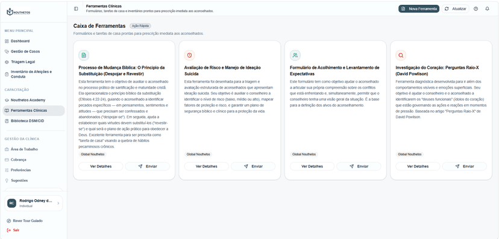Image resolution: width=499 pixels, height=239 pixels.
Task: Click the Global Nouthetos tag on Investigação do Coração card
Action: (x=410, y=154)
